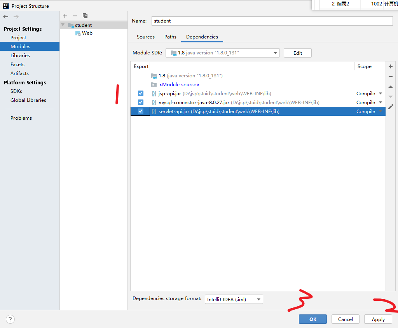Switch to the Sources tab
The height and width of the screenshot is (328, 398).
click(146, 37)
